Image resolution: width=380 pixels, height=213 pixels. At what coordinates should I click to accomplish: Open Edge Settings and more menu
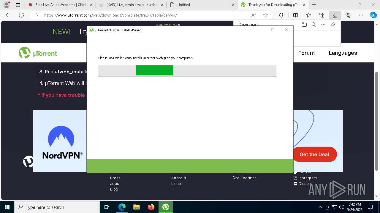361,15
